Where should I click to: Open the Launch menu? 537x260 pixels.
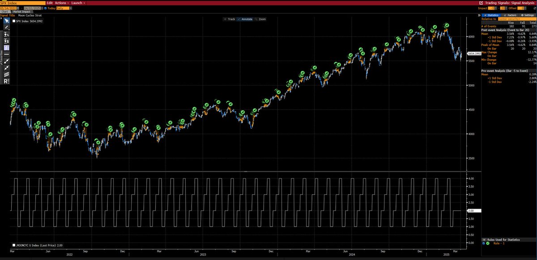(78, 3)
